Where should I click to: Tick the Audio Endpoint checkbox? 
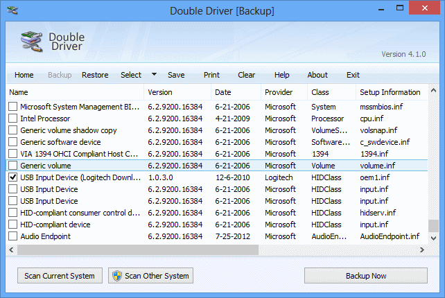12,236
